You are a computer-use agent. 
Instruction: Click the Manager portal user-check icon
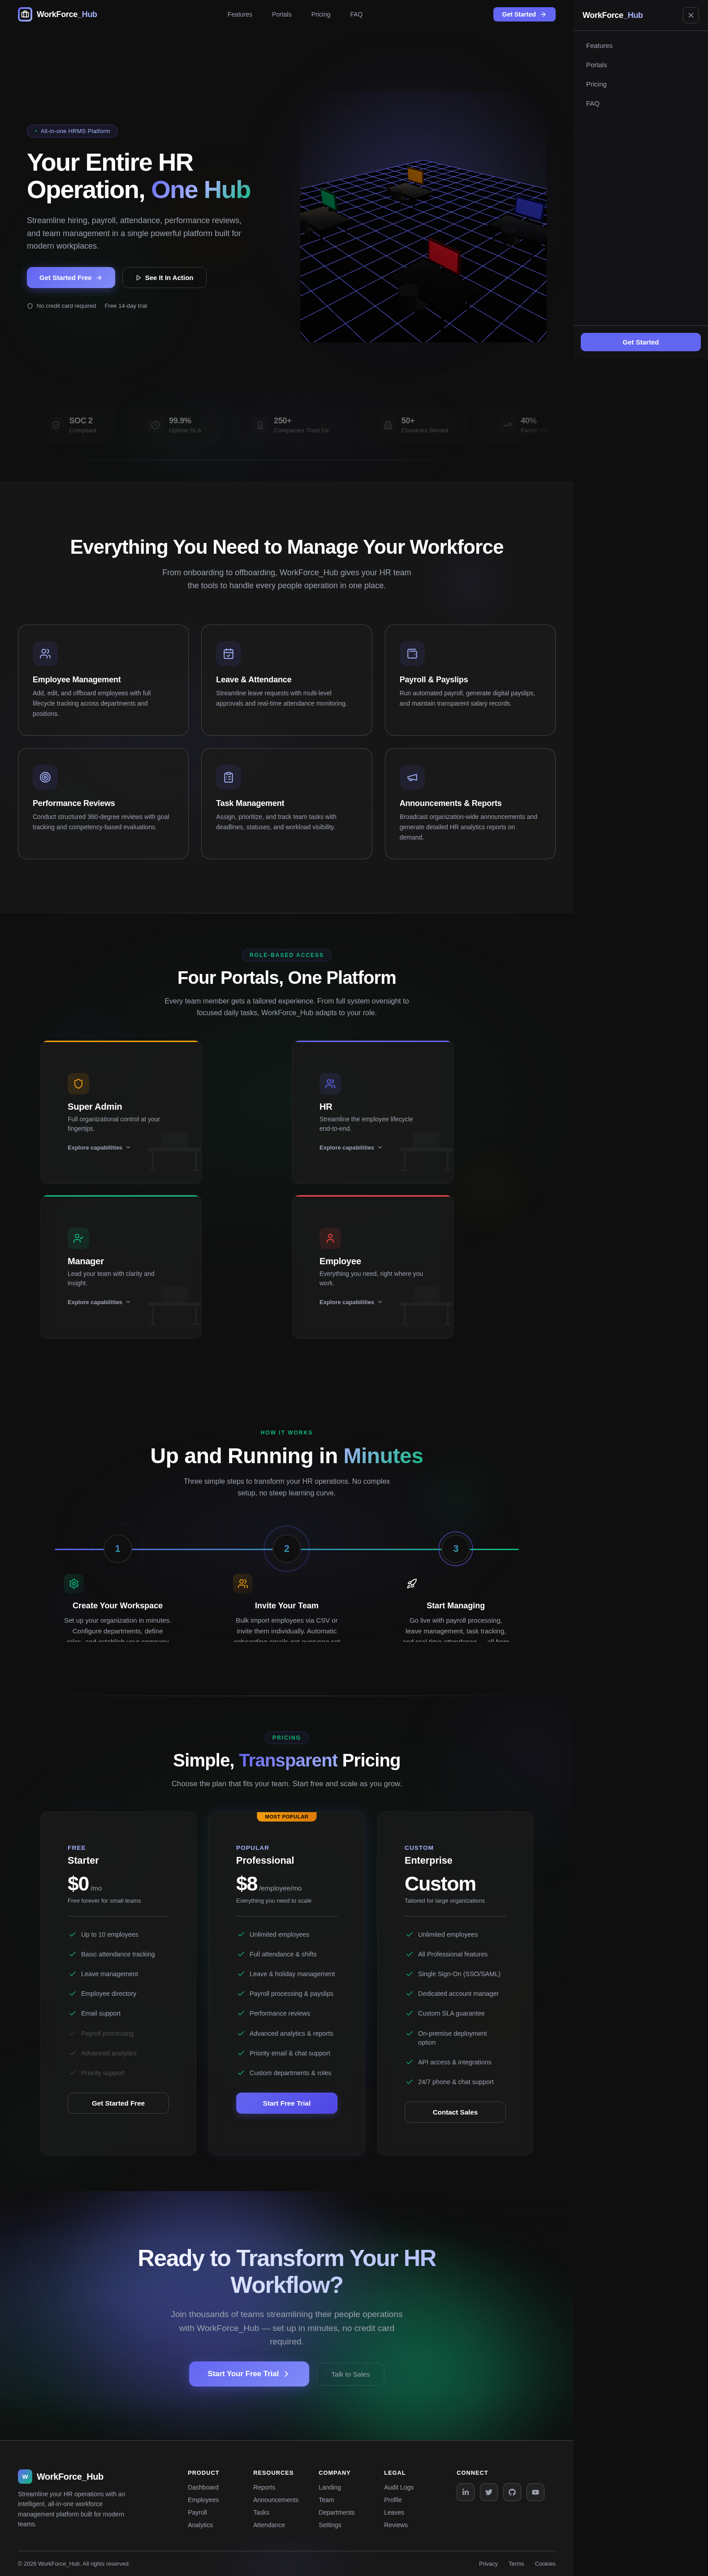click(x=78, y=1238)
